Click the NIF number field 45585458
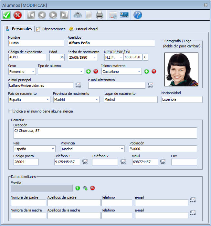This screenshot has height=226, width=211. click(x=133, y=57)
